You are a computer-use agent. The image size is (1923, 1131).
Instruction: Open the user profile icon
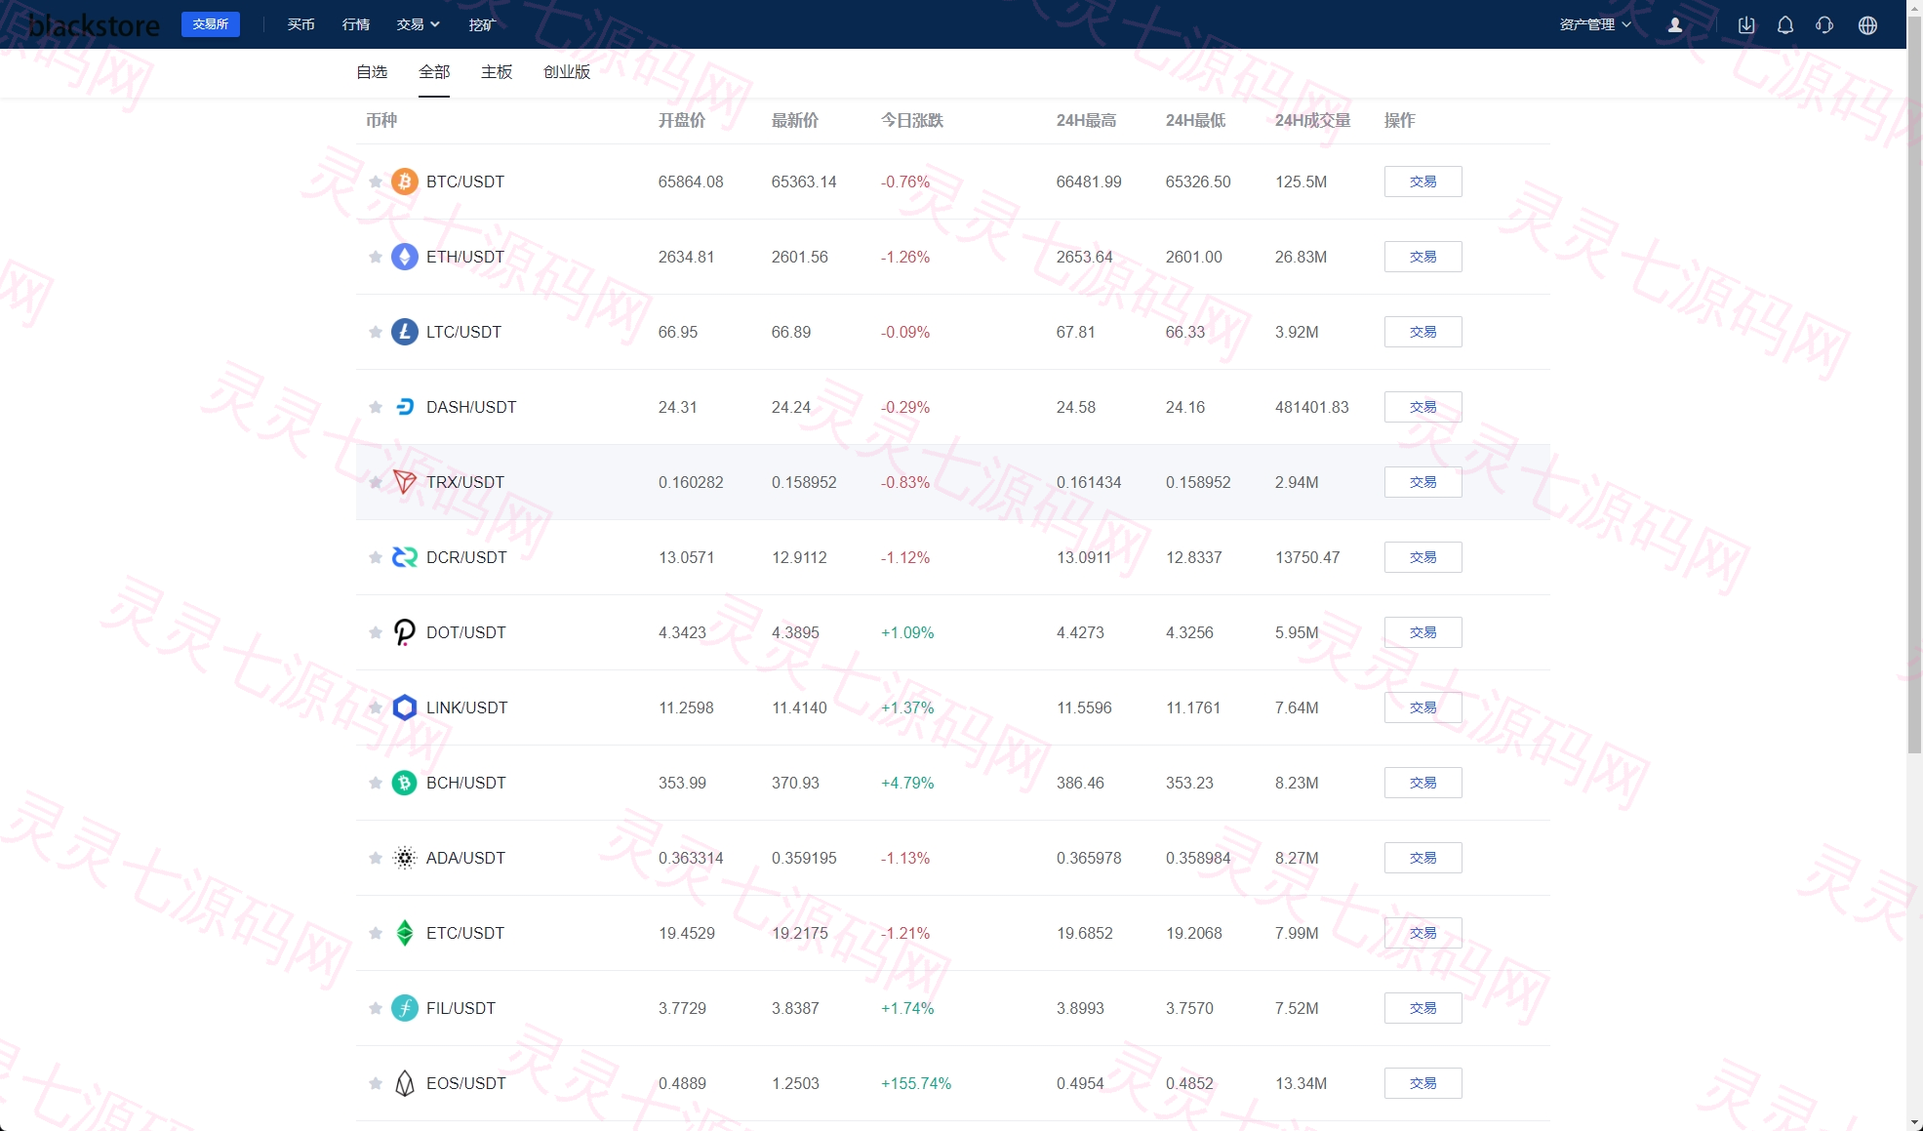pos(1675,25)
